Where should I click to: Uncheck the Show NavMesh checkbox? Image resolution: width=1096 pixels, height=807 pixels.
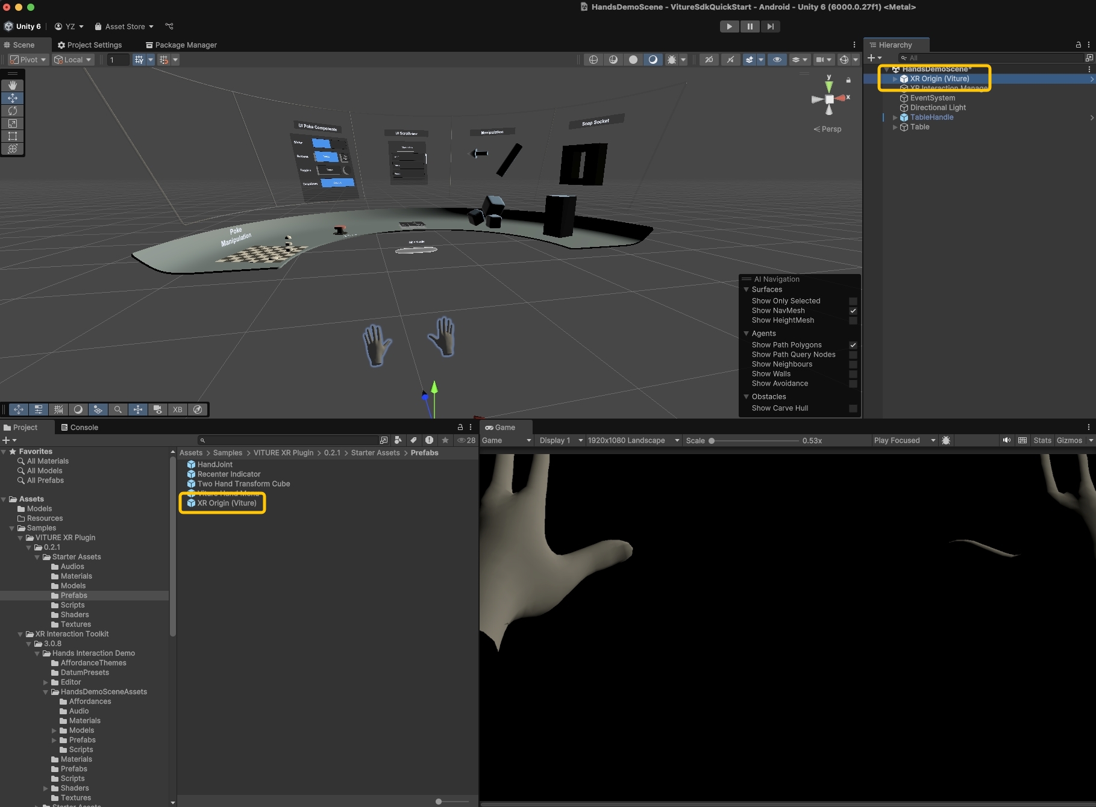(853, 311)
